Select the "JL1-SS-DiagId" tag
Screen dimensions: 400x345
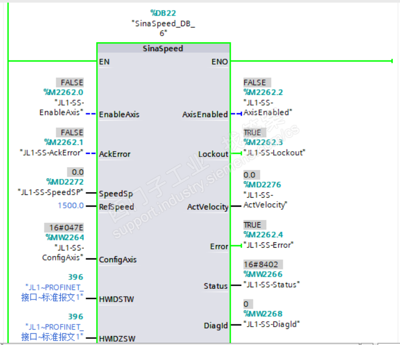pos(272,324)
